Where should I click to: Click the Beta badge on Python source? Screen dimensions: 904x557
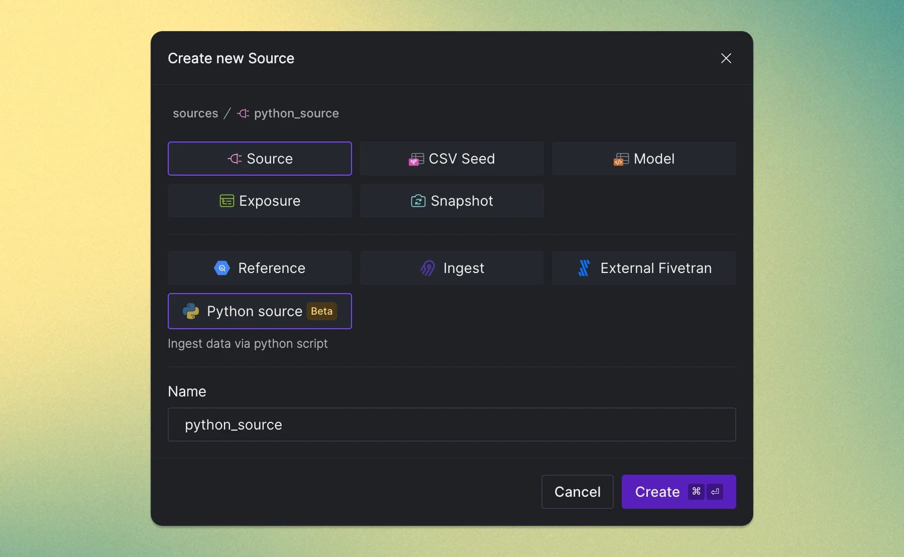click(321, 311)
